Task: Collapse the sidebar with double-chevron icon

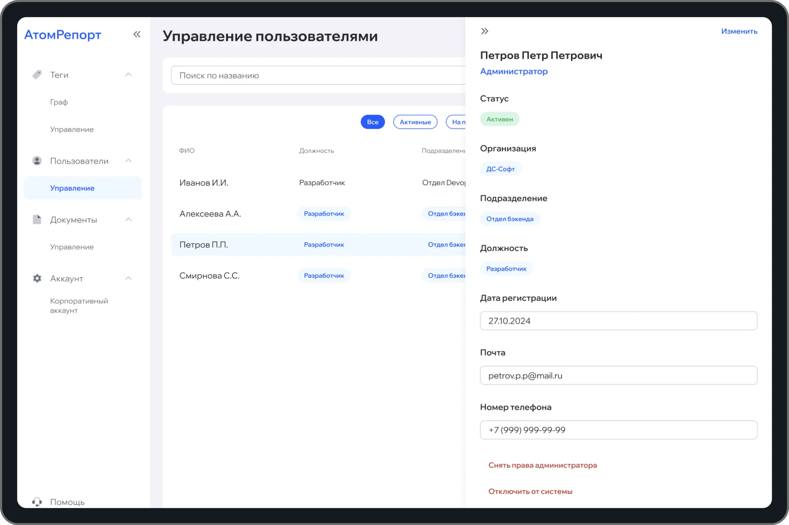Action: pyautogui.click(x=137, y=34)
